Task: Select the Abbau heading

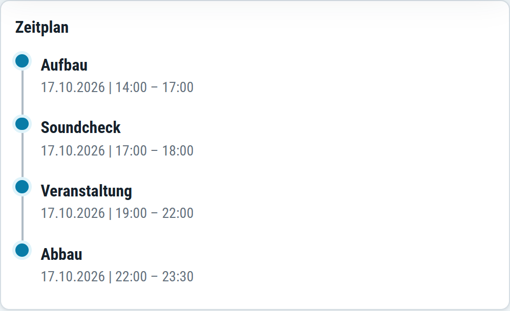Action: 61,254
